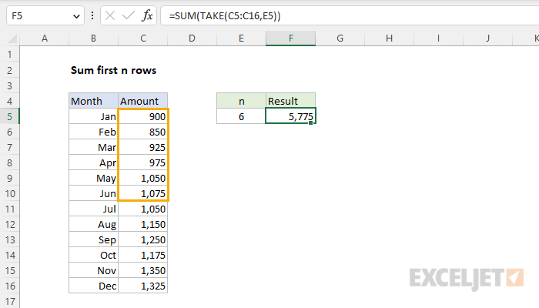539x308 pixels.
Task: Select the Oct amount cell 1,175
Action: (143, 255)
